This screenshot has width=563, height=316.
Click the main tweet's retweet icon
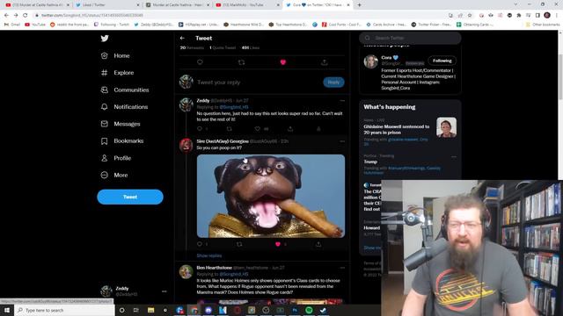241,62
